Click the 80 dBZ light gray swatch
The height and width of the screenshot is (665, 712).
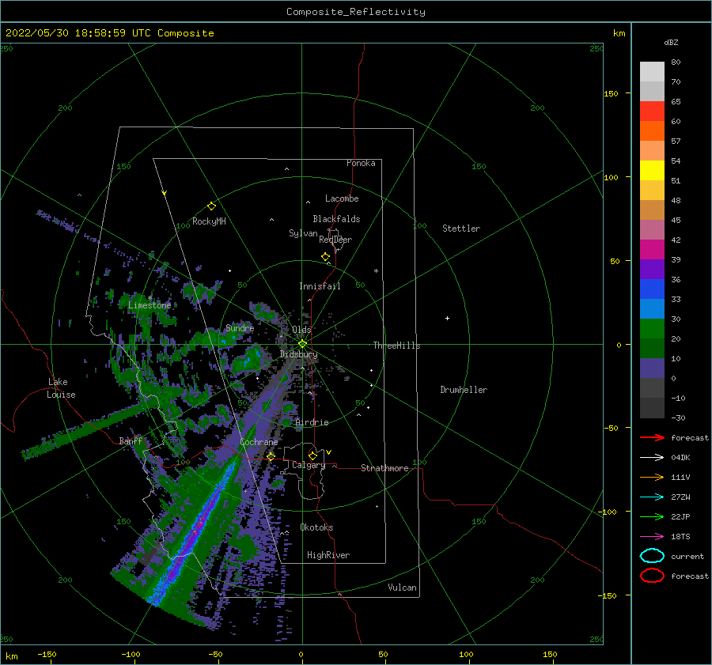pyautogui.click(x=652, y=72)
